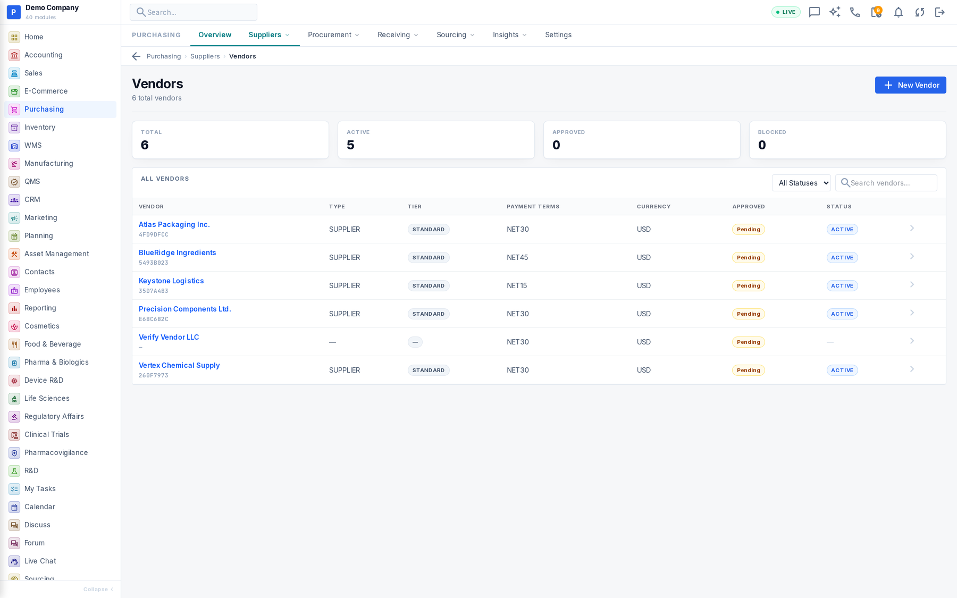Click the back arrow in breadcrumb
Image resolution: width=957 pixels, height=598 pixels.
[x=136, y=56]
